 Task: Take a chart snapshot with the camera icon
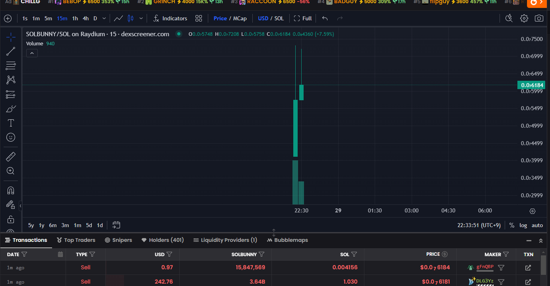click(x=539, y=18)
